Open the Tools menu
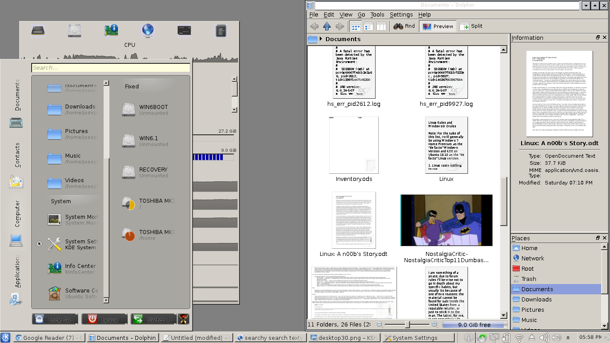 coord(377,15)
